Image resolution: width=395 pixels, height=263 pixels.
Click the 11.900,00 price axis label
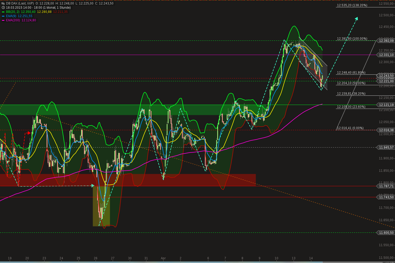click(386, 158)
